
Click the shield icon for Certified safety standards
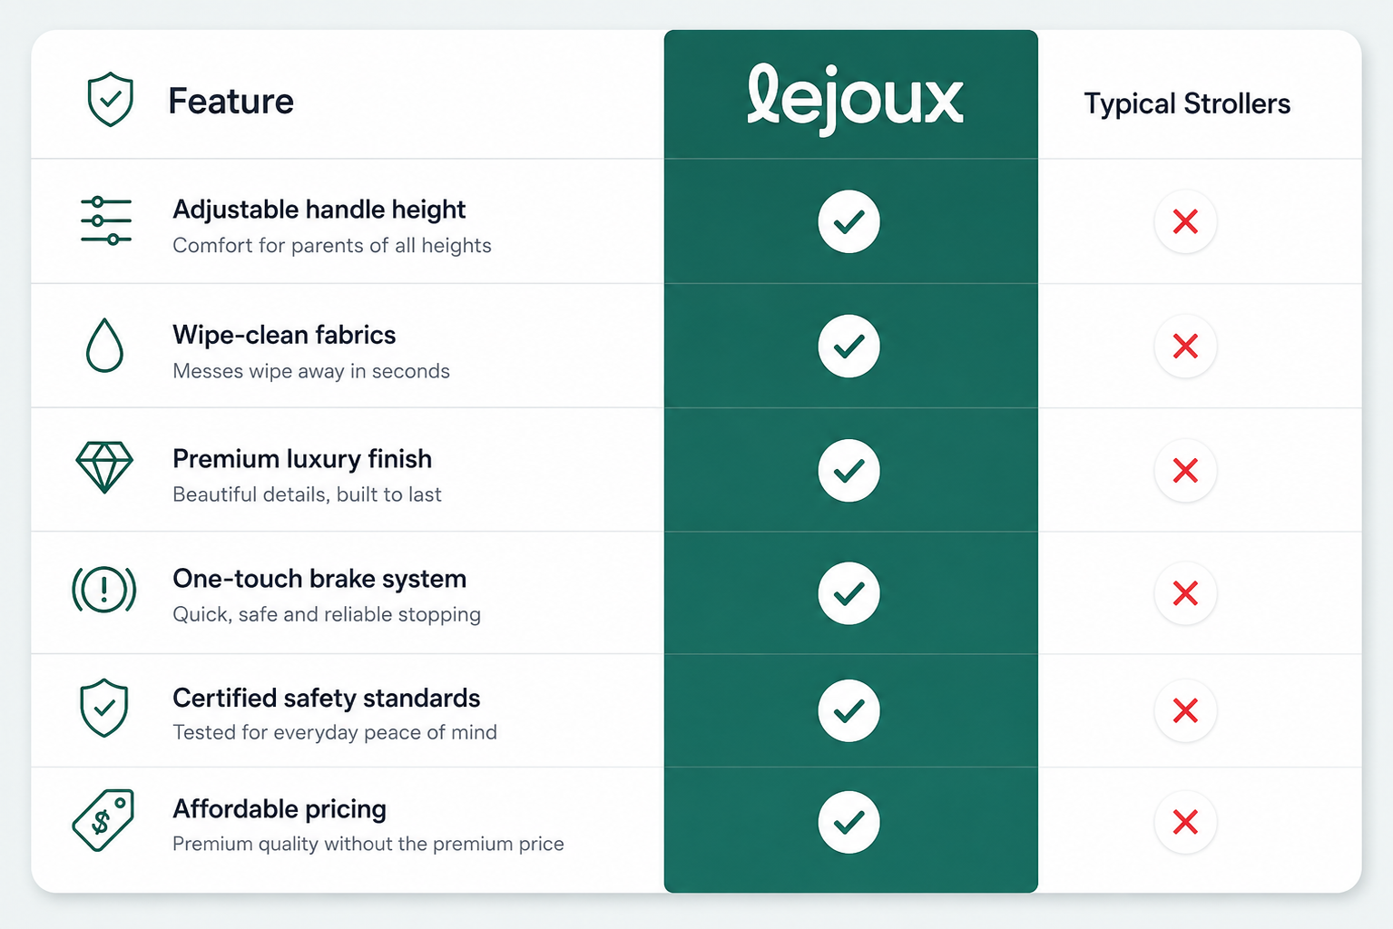pyautogui.click(x=104, y=708)
